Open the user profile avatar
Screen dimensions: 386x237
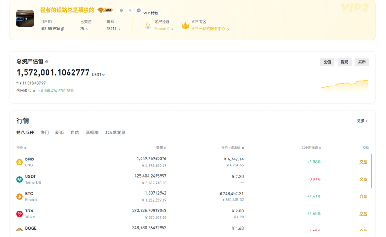(25, 19)
